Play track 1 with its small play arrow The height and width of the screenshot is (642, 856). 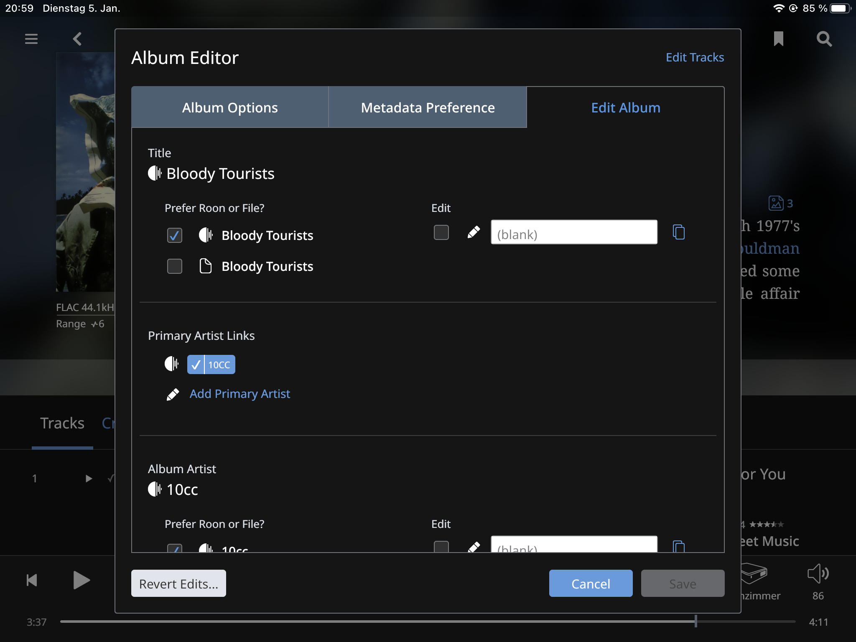click(x=89, y=478)
